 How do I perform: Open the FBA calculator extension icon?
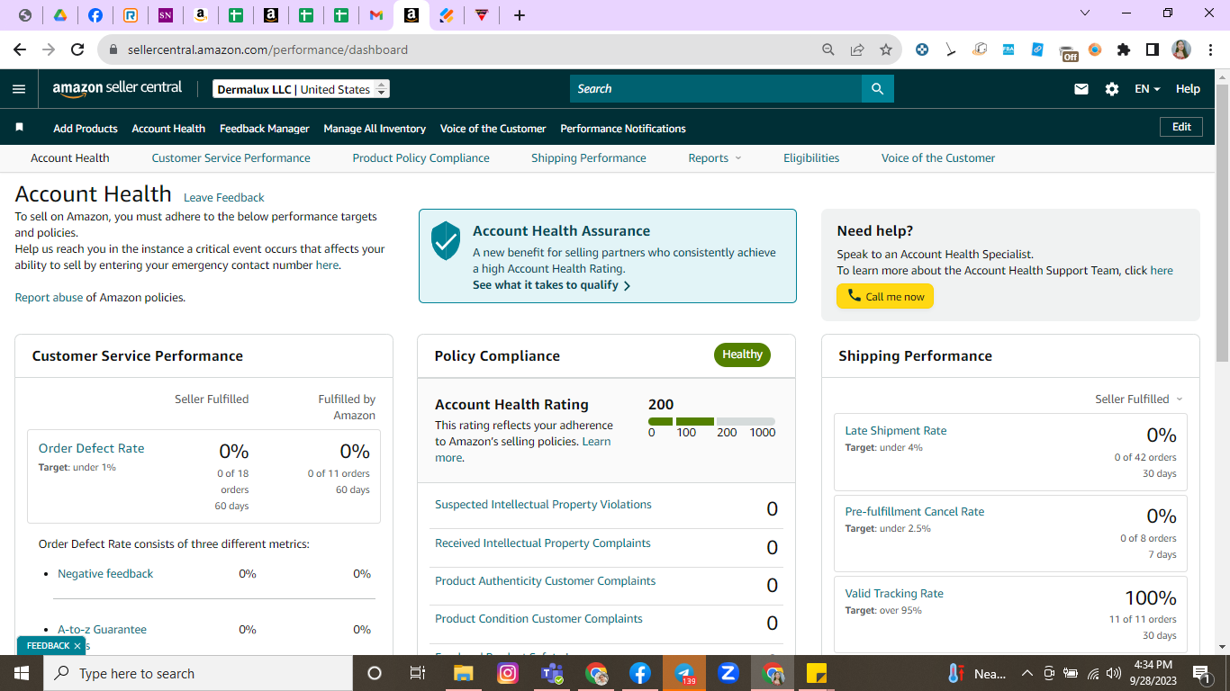tap(1008, 49)
